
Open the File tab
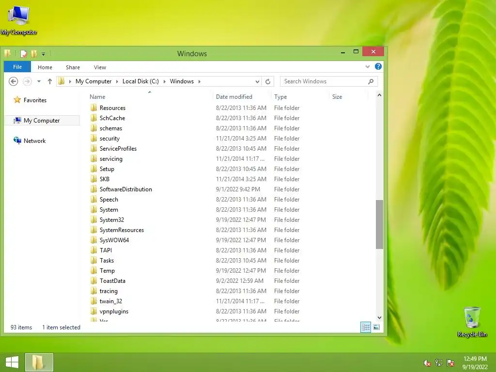(17, 67)
